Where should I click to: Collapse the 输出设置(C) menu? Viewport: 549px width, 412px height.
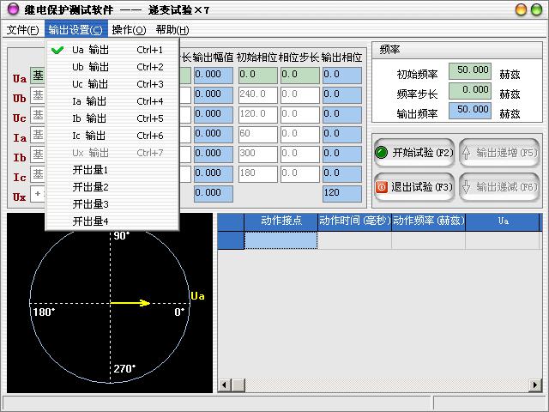point(75,29)
